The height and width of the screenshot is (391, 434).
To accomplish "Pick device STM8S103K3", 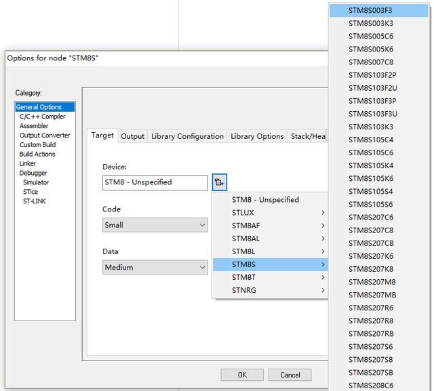I will click(x=378, y=127).
